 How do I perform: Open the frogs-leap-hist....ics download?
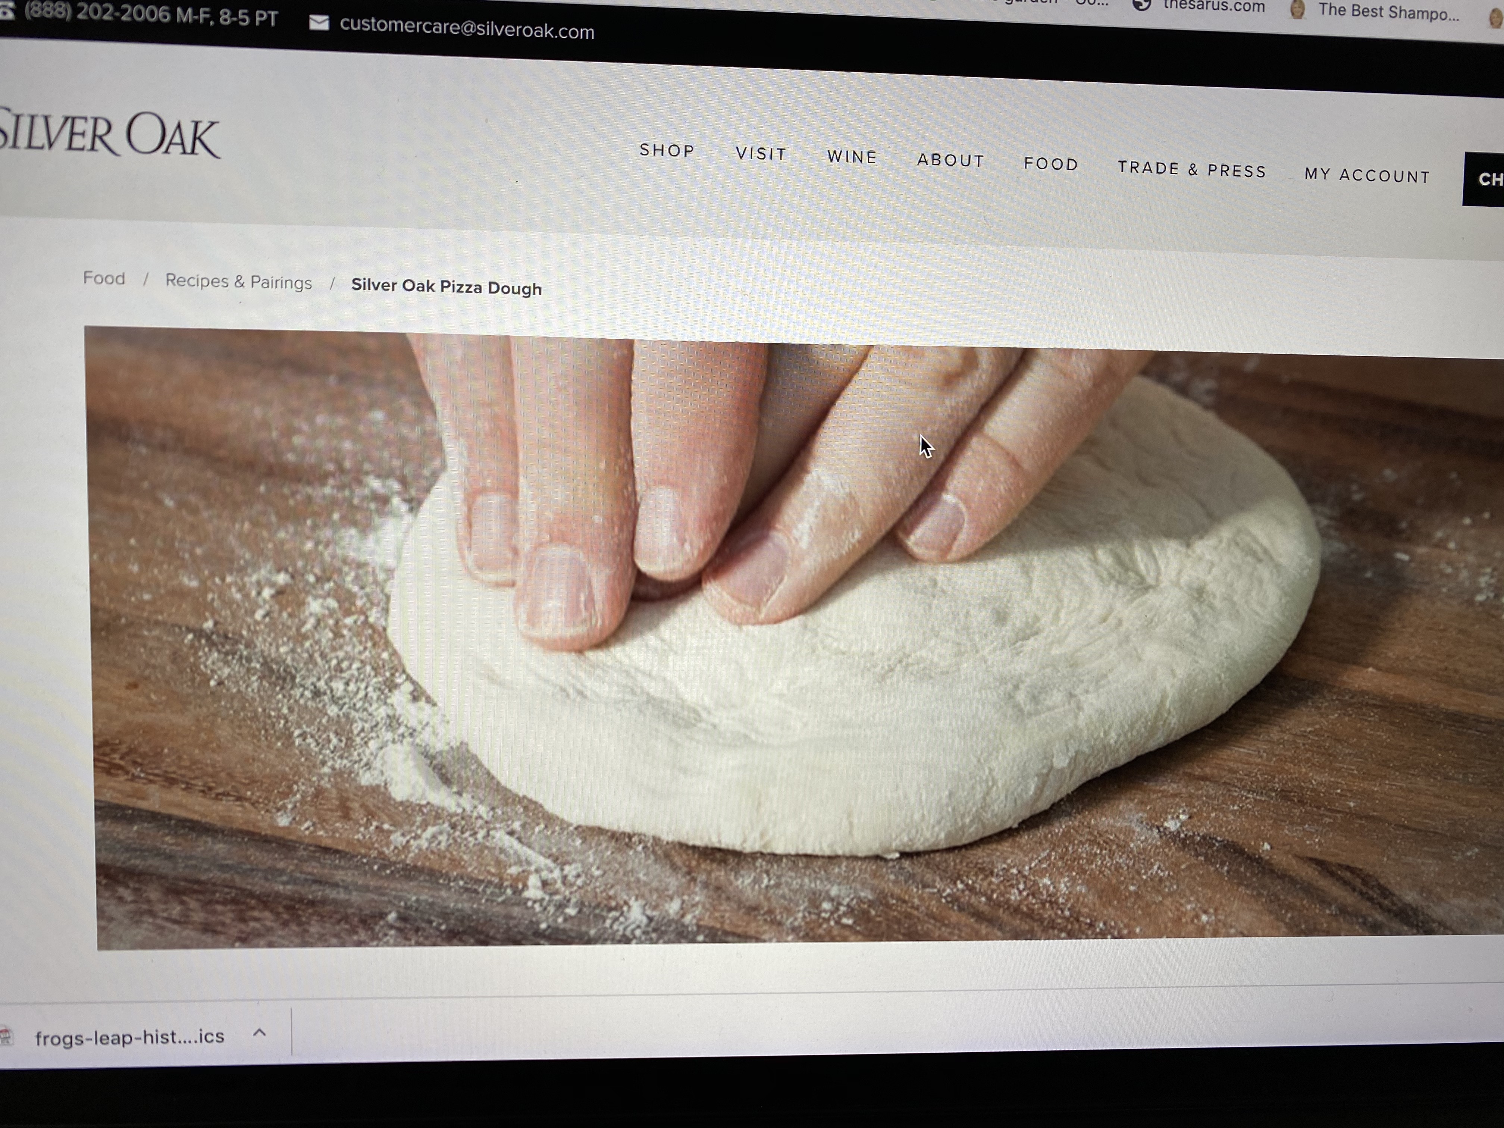[129, 1037]
